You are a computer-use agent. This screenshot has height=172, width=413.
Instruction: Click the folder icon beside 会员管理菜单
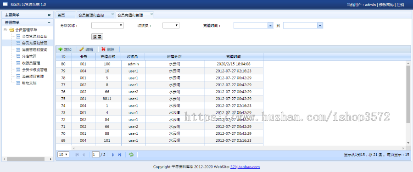[x=11, y=30]
